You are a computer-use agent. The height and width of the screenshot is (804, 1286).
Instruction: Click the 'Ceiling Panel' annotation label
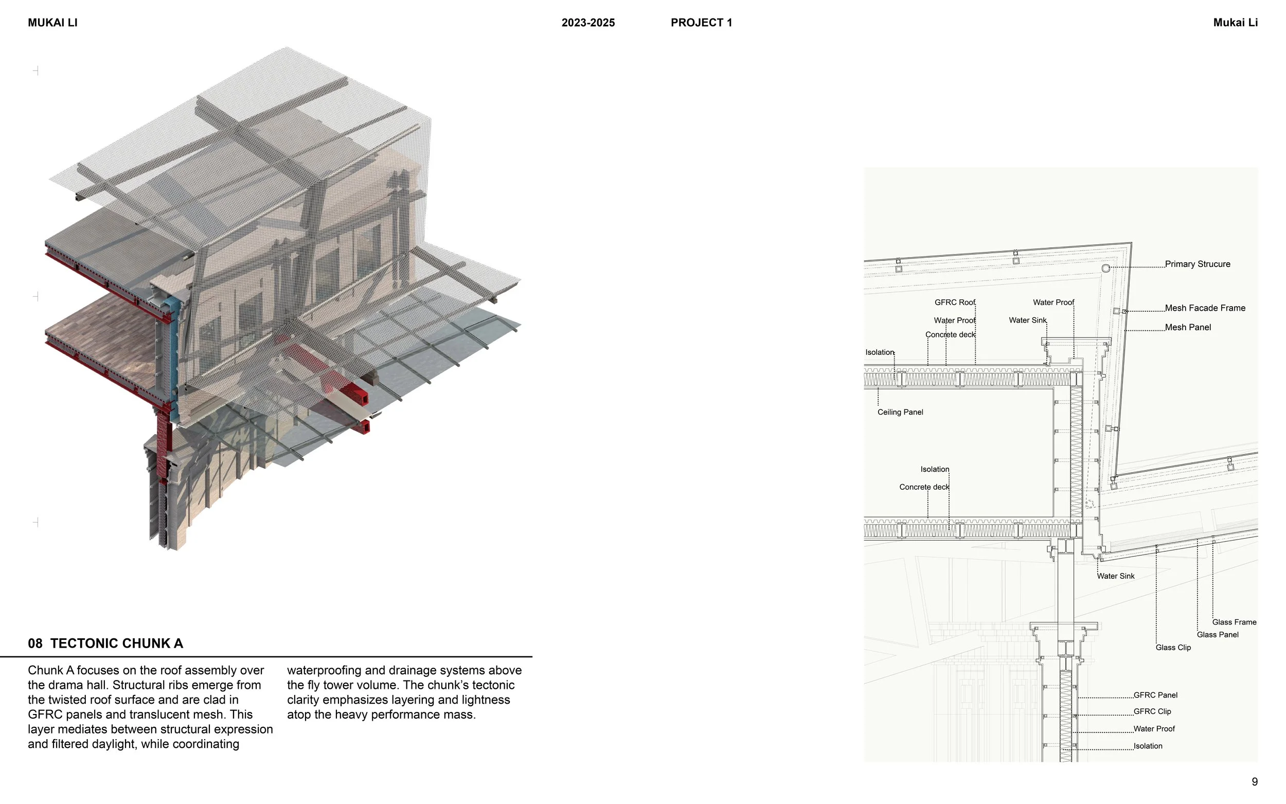900,412
